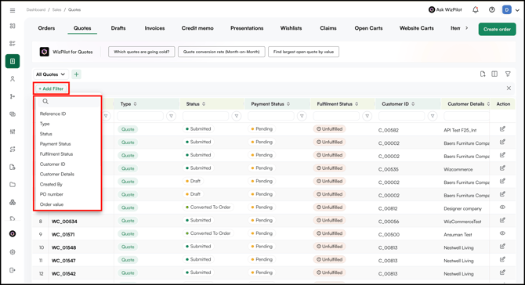Sort by Fulfilment Status column

(357, 104)
